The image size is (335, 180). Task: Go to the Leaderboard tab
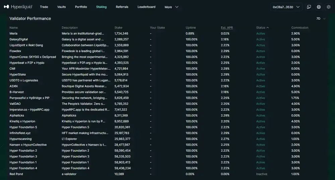pos(146,7)
